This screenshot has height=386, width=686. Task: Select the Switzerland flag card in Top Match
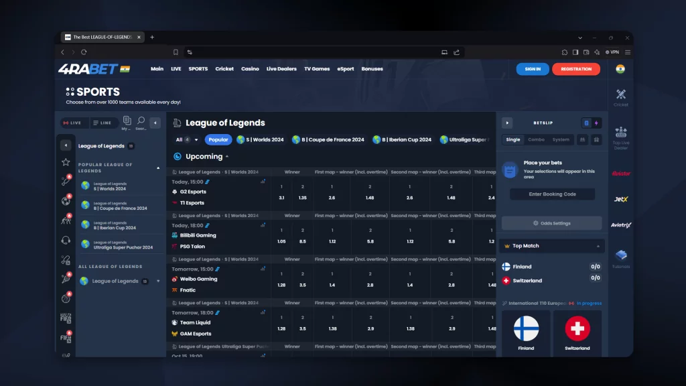click(x=577, y=332)
